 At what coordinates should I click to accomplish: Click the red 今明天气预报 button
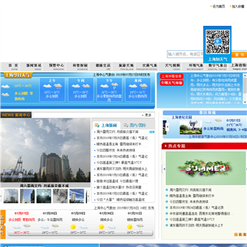coord(172,83)
